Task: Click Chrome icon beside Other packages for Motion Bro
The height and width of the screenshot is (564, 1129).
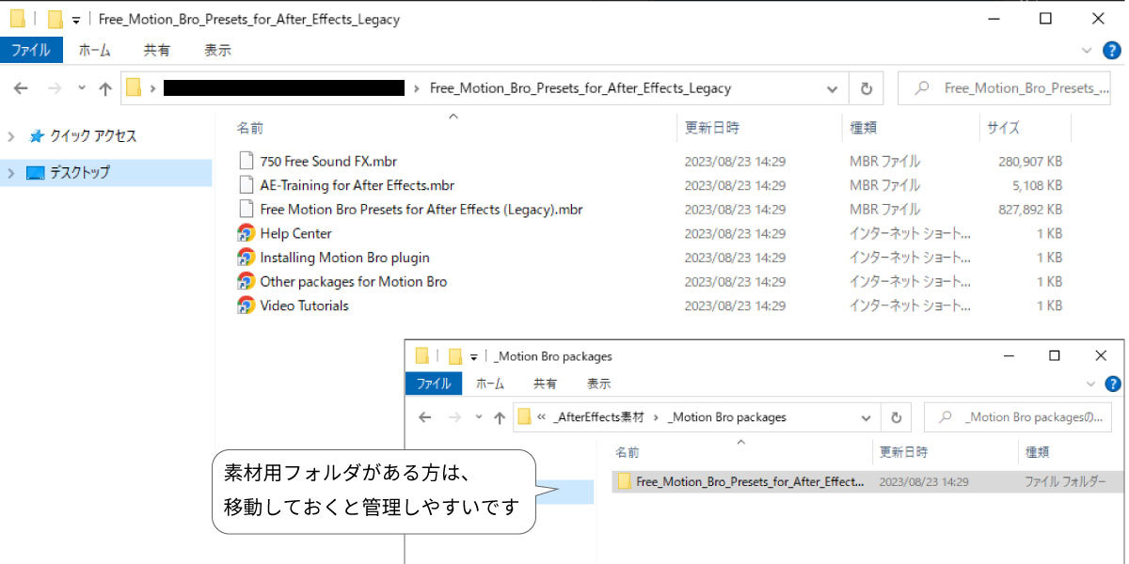Action: [x=246, y=281]
